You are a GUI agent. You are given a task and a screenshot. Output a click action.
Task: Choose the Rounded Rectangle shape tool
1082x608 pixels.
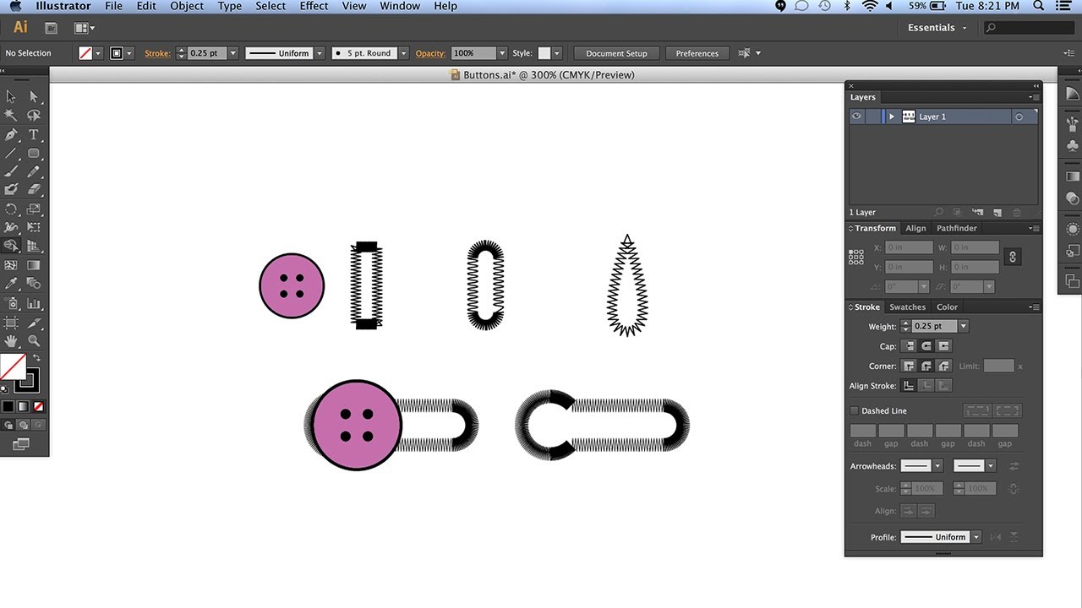[34, 153]
